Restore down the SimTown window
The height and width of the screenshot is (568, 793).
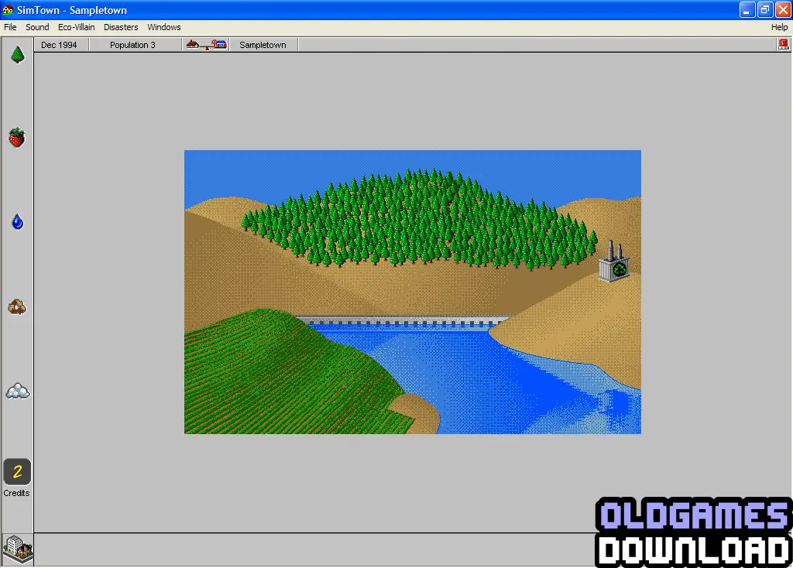765,9
